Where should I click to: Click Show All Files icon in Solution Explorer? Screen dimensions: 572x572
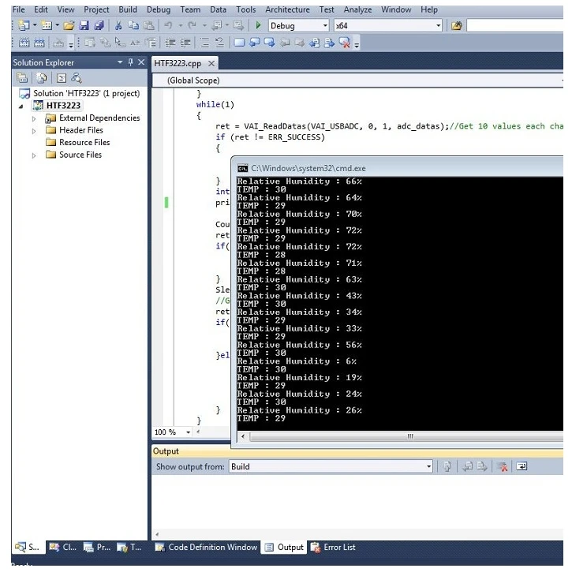(38, 77)
